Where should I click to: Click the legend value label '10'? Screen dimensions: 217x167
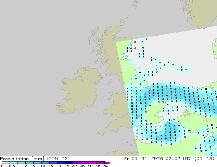pos(43,166)
